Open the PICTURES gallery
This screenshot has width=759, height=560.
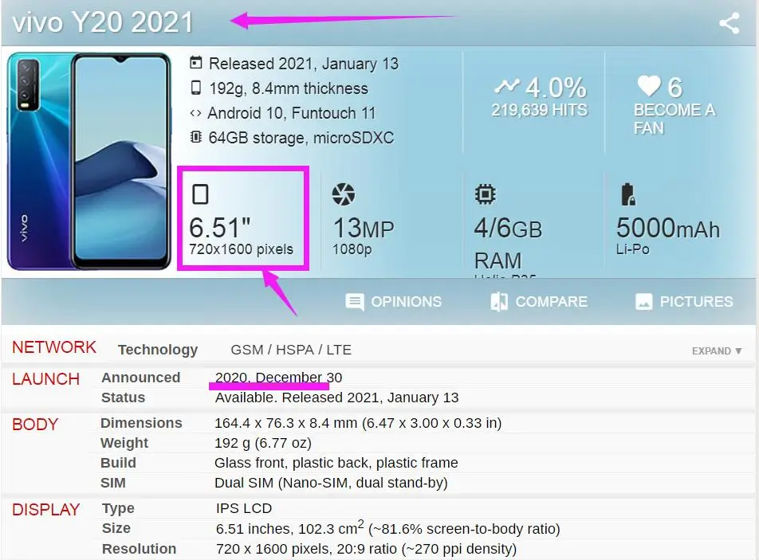pyautogui.click(x=684, y=302)
